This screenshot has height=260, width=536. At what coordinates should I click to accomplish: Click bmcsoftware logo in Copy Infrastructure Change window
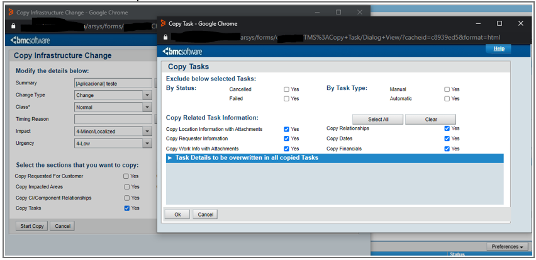(30, 40)
